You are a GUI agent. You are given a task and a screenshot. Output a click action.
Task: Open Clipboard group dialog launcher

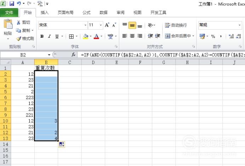click(33, 47)
